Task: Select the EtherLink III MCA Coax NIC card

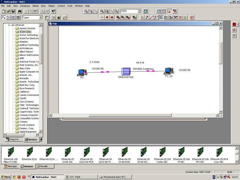Action: coord(219,155)
